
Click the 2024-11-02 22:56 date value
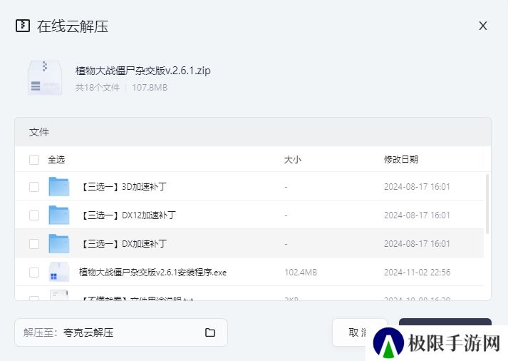click(418, 273)
